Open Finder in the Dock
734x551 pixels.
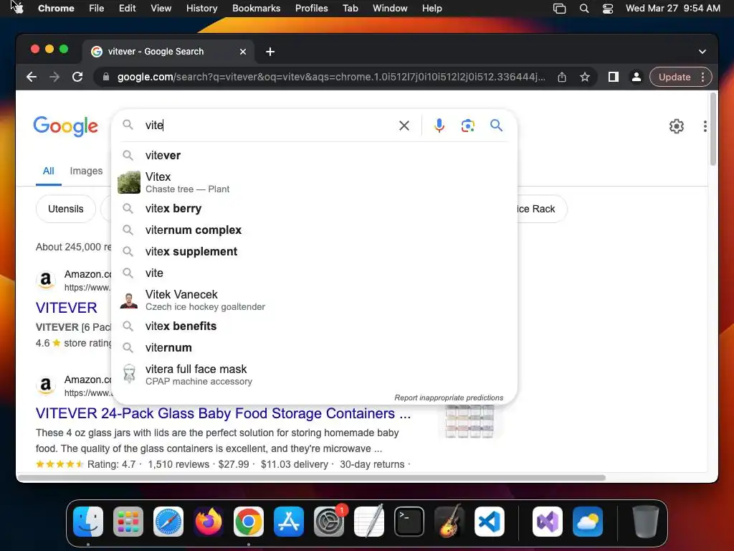pos(88,522)
